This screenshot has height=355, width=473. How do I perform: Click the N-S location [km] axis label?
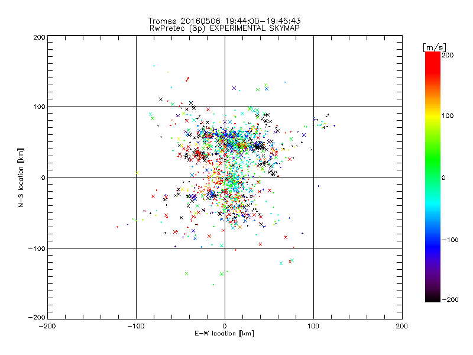(21, 177)
